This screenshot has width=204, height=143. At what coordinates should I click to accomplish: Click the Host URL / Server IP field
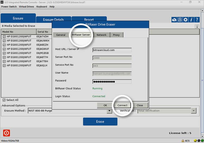112,50
